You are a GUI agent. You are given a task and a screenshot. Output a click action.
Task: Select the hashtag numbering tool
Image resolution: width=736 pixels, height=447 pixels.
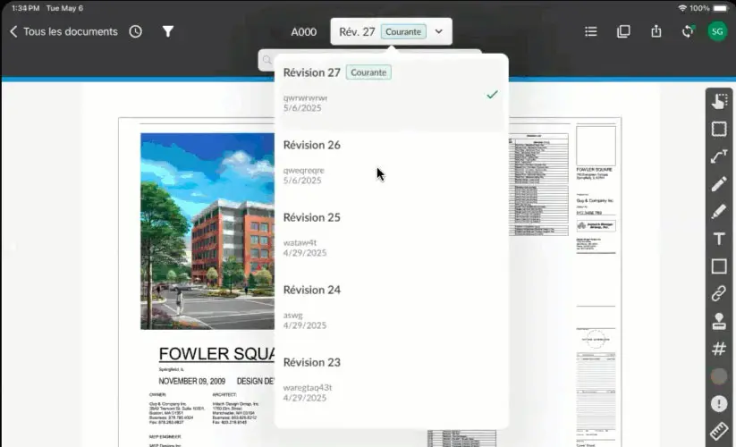pyautogui.click(x=719, y=349)
